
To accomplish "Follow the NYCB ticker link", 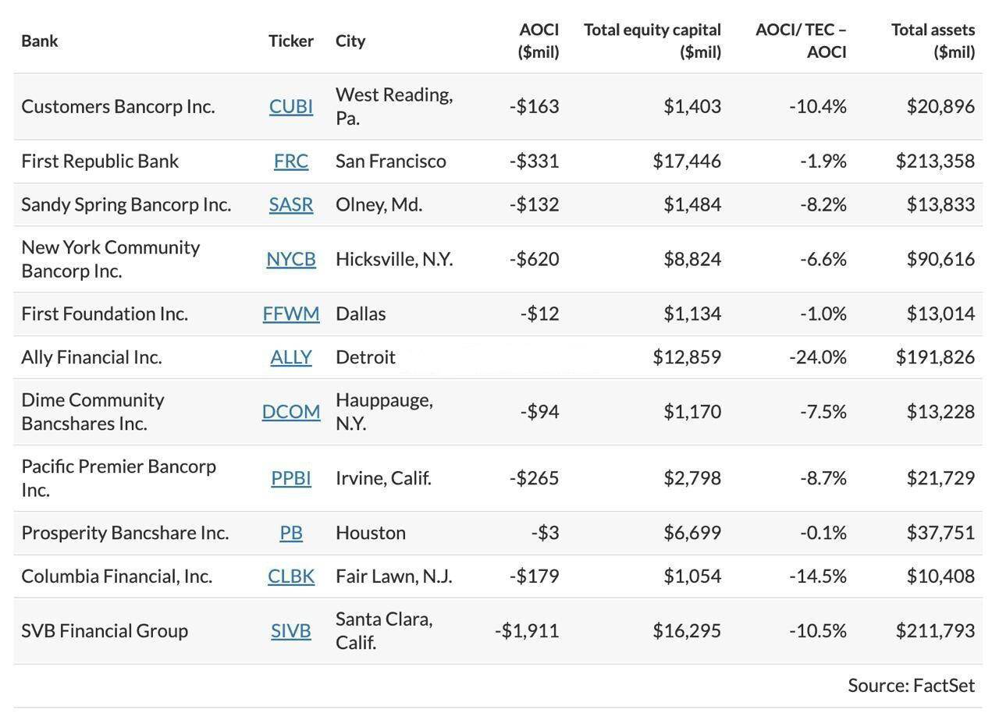I will click(291, 259).
